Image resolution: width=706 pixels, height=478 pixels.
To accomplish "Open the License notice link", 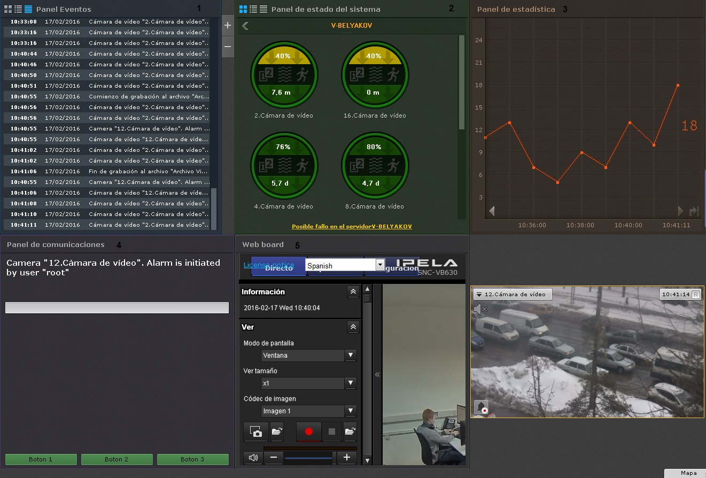I will coord(268,265).
